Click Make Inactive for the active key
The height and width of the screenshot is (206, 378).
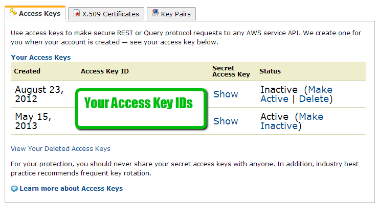tap(292, 121)
